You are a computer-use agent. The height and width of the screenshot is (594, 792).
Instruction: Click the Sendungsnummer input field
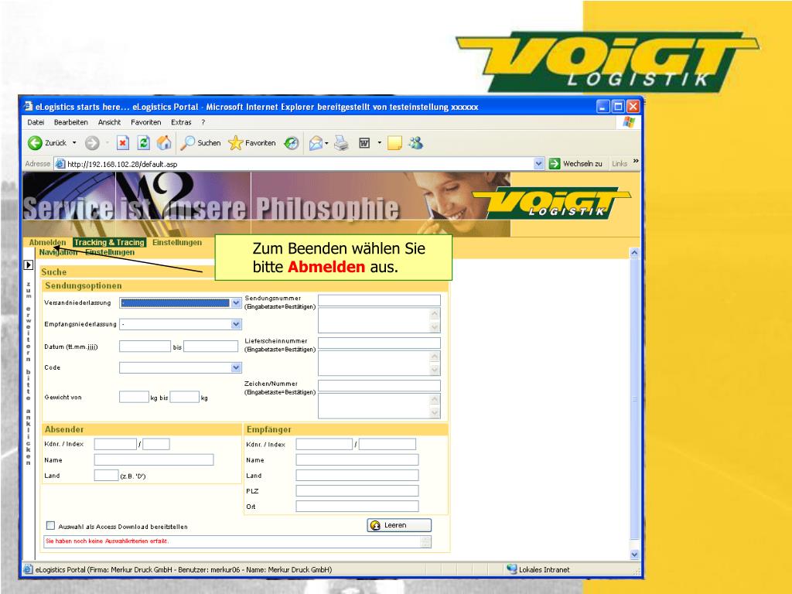coord(379,301)
